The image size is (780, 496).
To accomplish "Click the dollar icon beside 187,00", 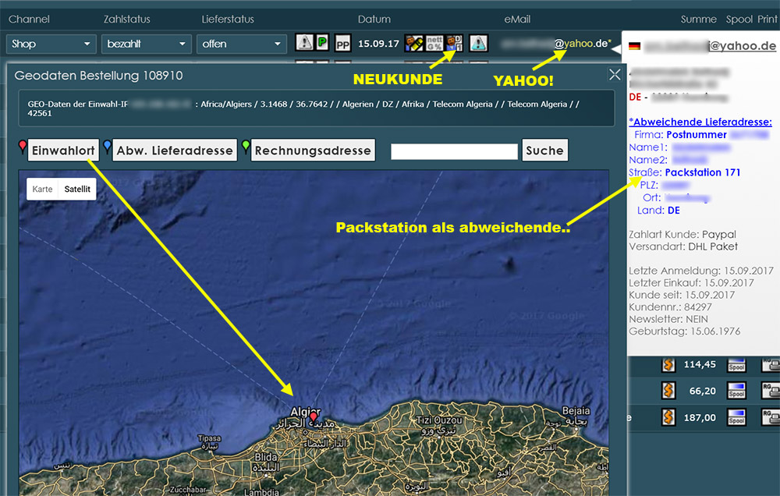I will coord(668,417).
